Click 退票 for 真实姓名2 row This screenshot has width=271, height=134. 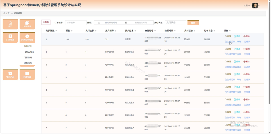pos(247,67)
